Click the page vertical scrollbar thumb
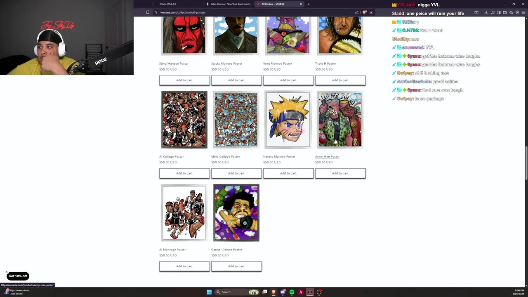This screenshot has width=528, height=297. point(526,163)
